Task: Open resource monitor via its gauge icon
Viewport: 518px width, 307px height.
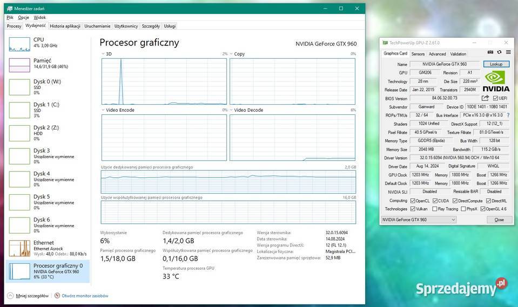Action: [57, 296]
